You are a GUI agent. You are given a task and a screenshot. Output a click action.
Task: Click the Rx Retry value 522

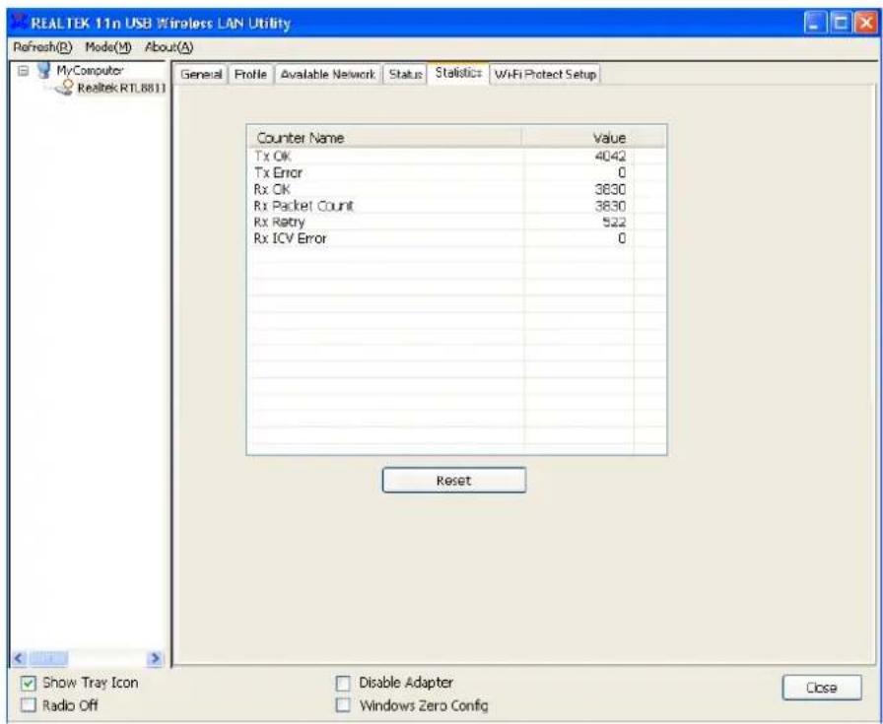coord(614,222)
